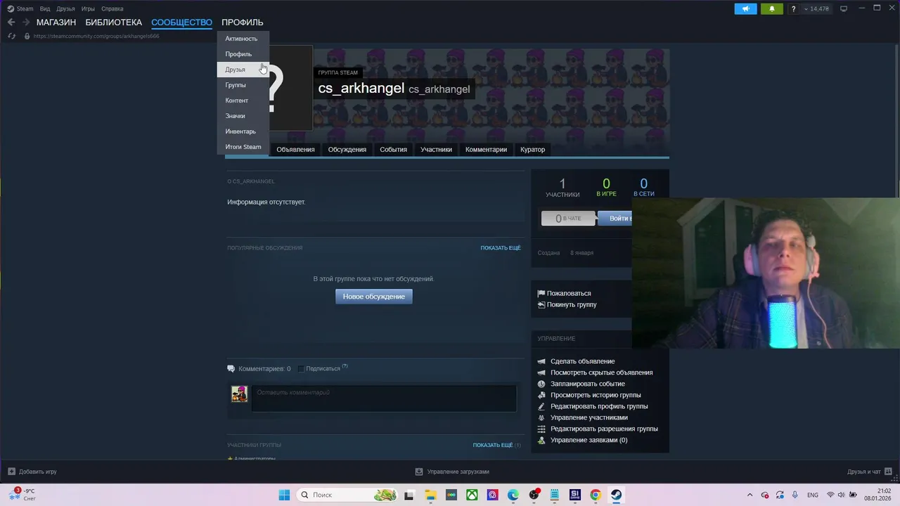Click the forward navigation arrow
The width and height of the screenshot is (900, 506).
click(26, 22)
